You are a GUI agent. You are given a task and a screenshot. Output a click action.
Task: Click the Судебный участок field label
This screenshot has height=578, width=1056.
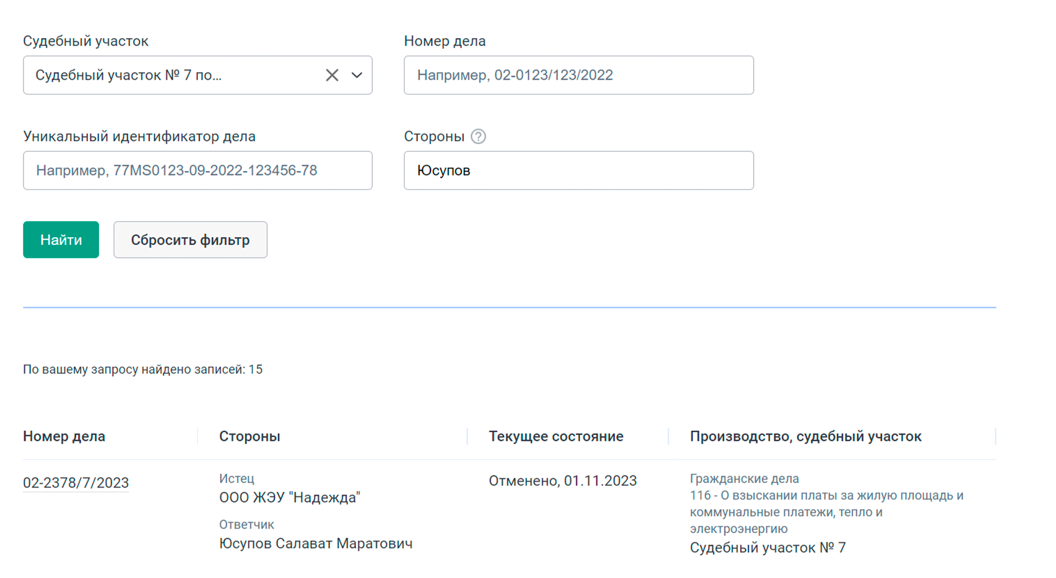(x=86, y=41)
